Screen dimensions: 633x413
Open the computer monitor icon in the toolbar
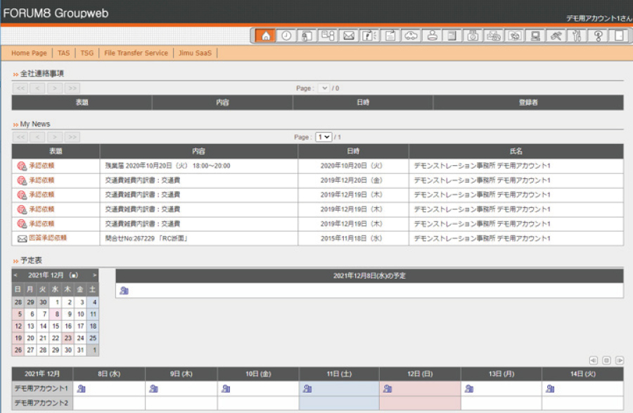click(x=535, y=36)
